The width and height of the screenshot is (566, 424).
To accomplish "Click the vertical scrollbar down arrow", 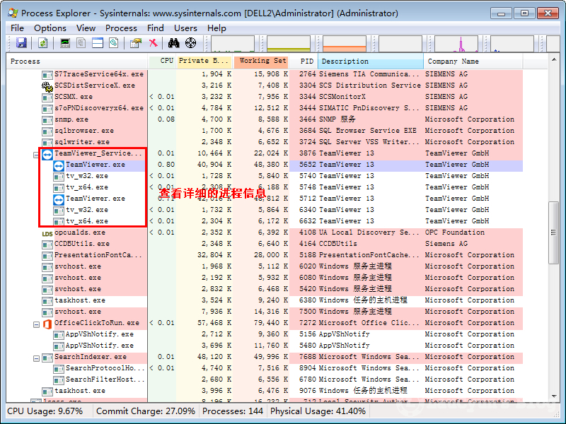I will coord(554,396).
